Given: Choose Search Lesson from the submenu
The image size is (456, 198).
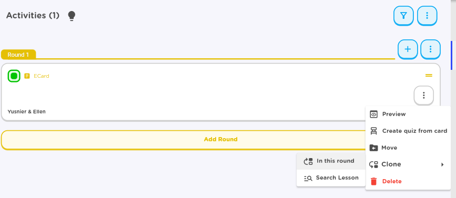Looking at the screenshot, I should click(331, 178).
